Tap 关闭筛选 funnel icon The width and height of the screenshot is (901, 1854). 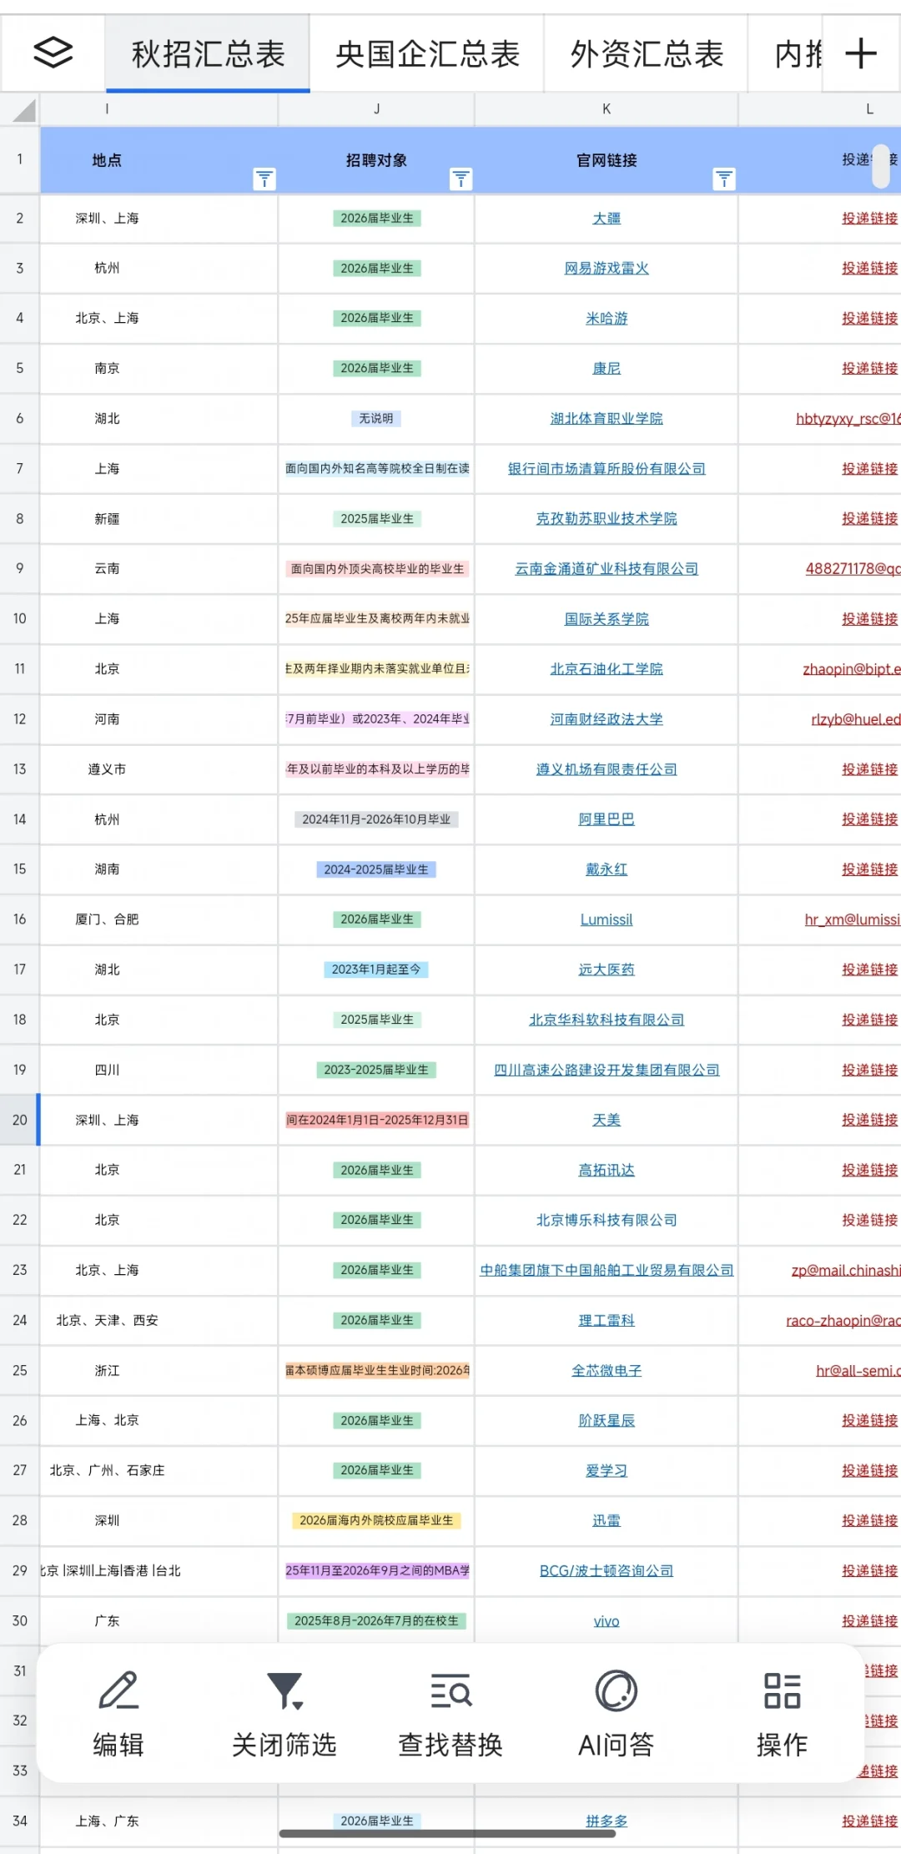[x=284, y=1690]
